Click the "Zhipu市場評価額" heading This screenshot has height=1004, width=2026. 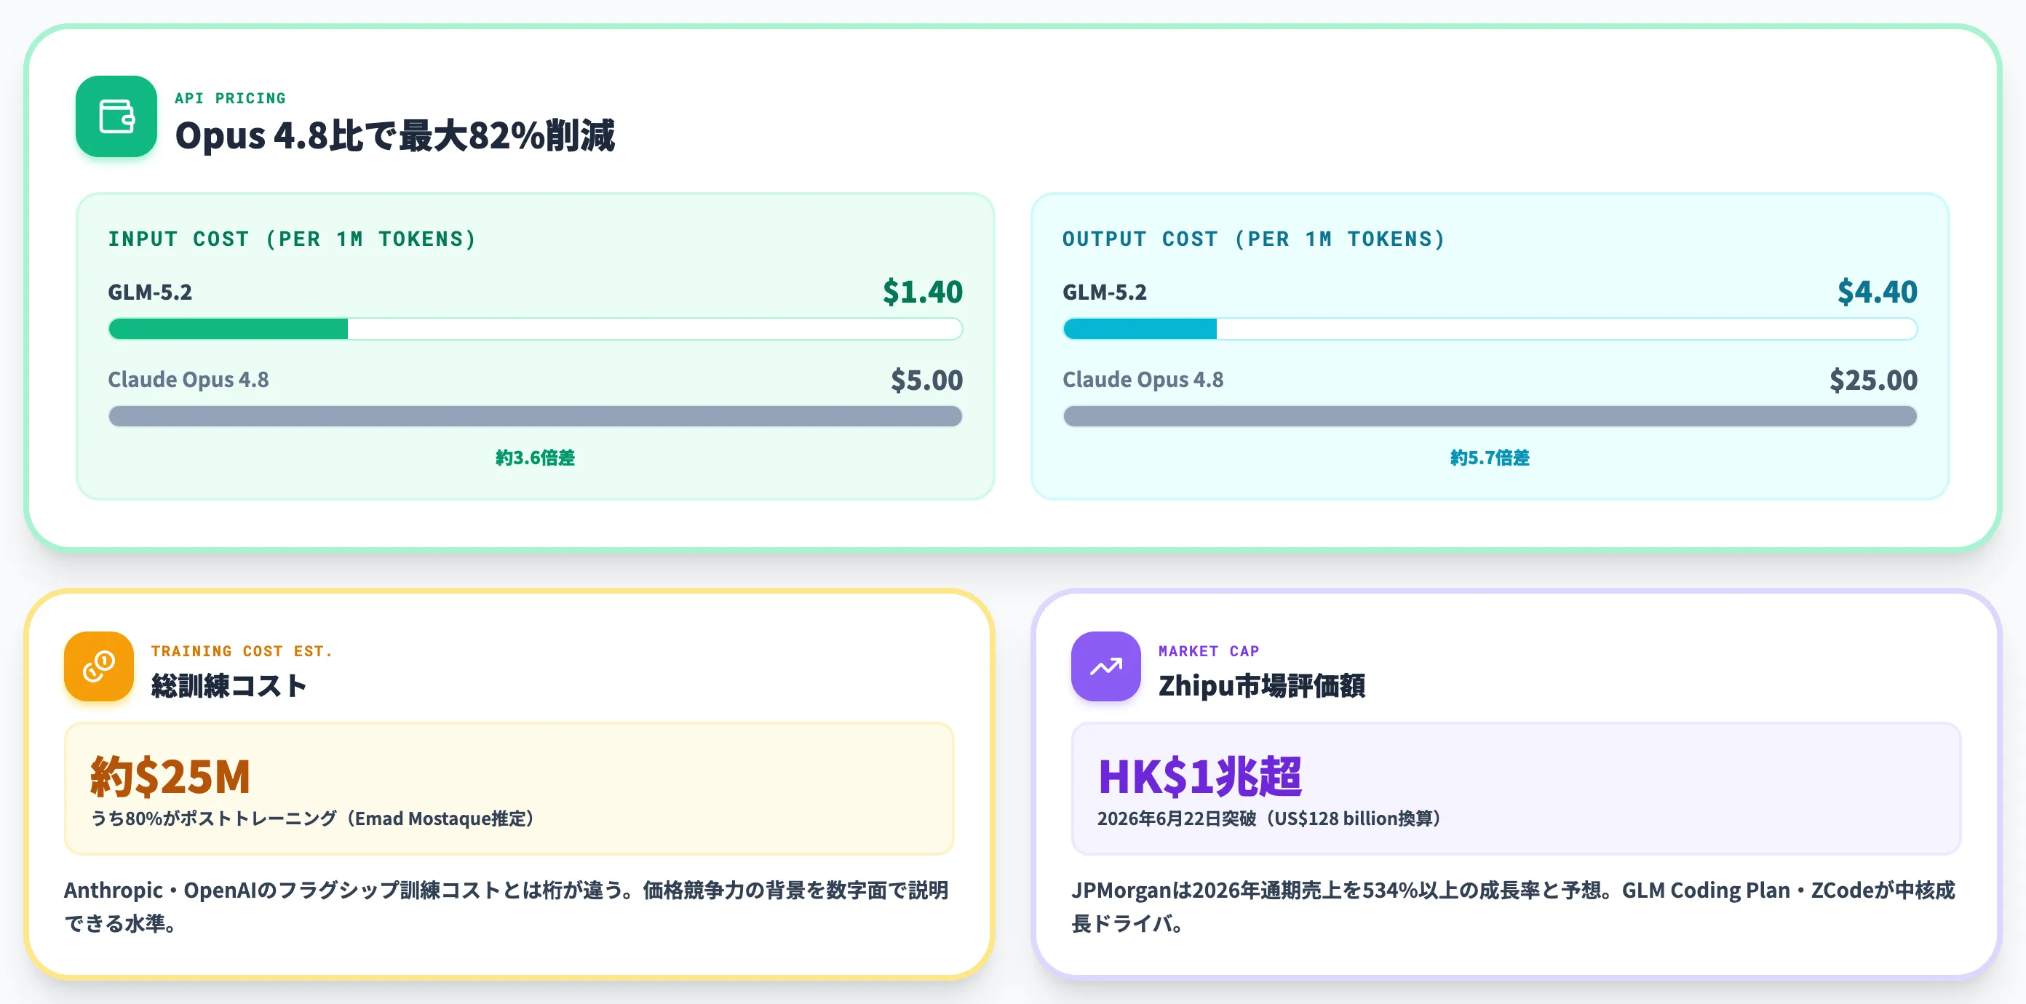pos(1262,685)
